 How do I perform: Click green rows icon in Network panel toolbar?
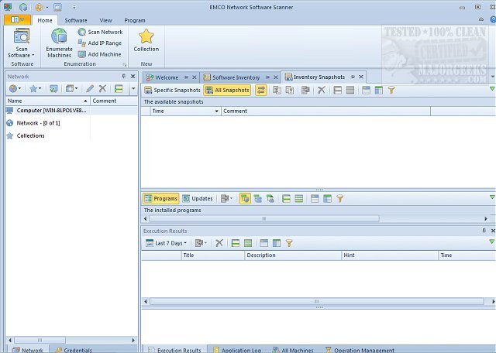click(119, 89)
